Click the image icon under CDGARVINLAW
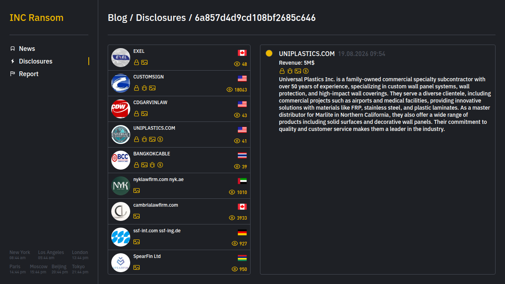Screen dimensions: 505x284 [x=144, y=114]
